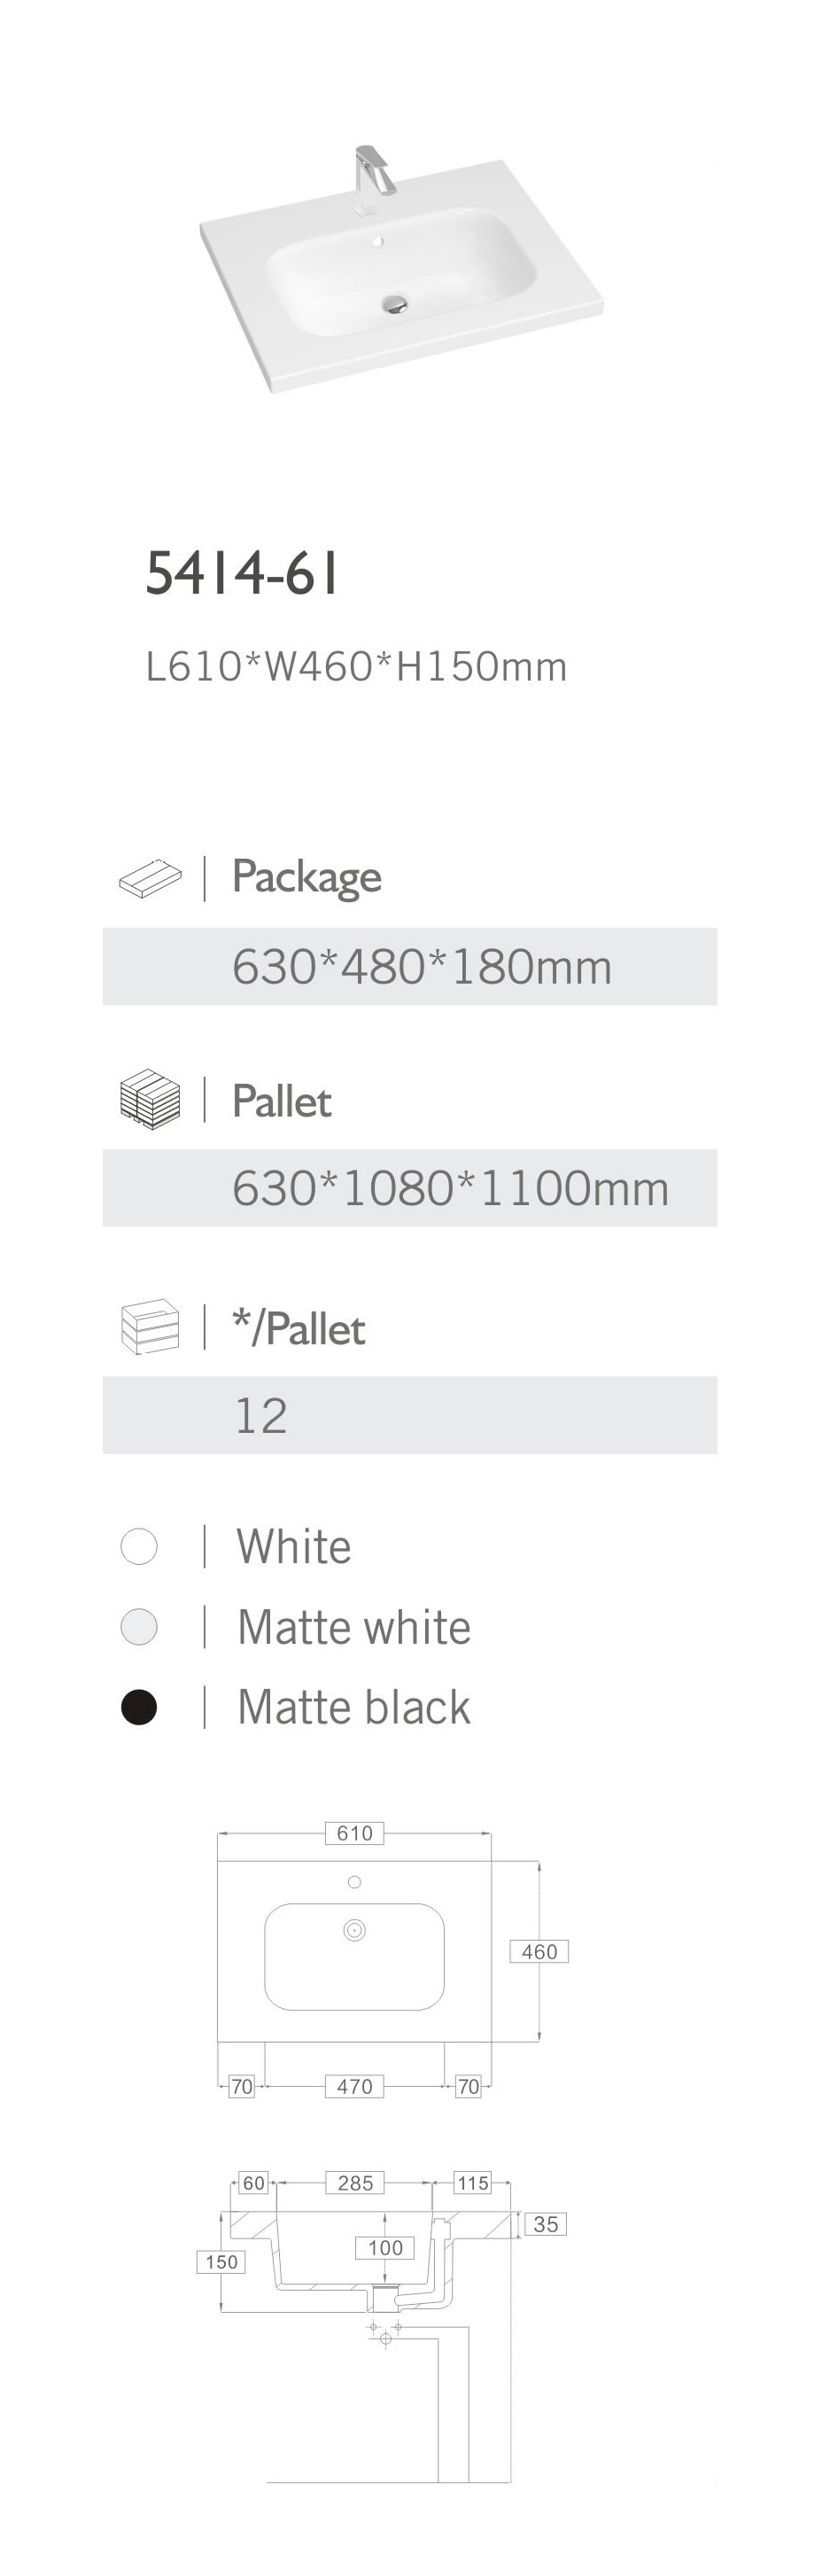
Task: Click the 610 width dimension label
Action: click(x=354, y=1833)
